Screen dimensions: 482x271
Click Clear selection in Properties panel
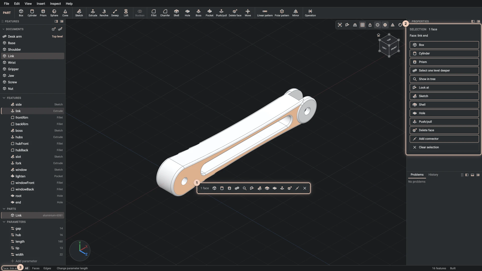coord(444,147)
